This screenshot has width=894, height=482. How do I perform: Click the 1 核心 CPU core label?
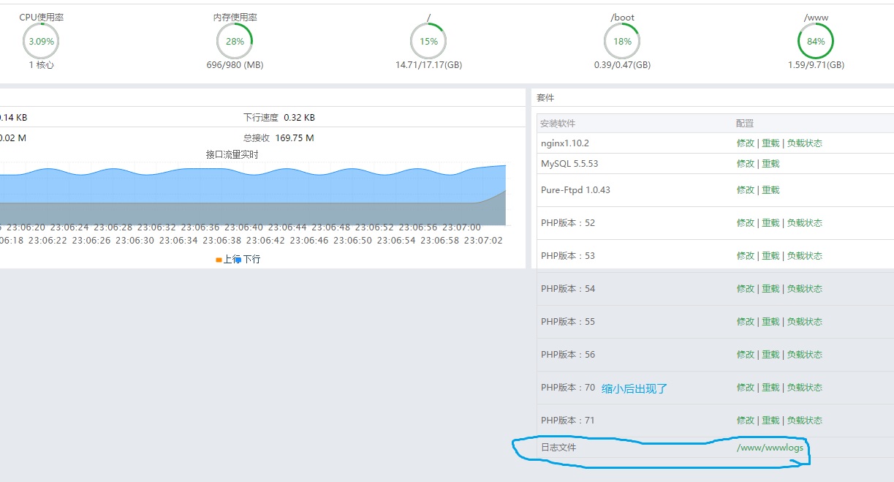coord(41,65)
